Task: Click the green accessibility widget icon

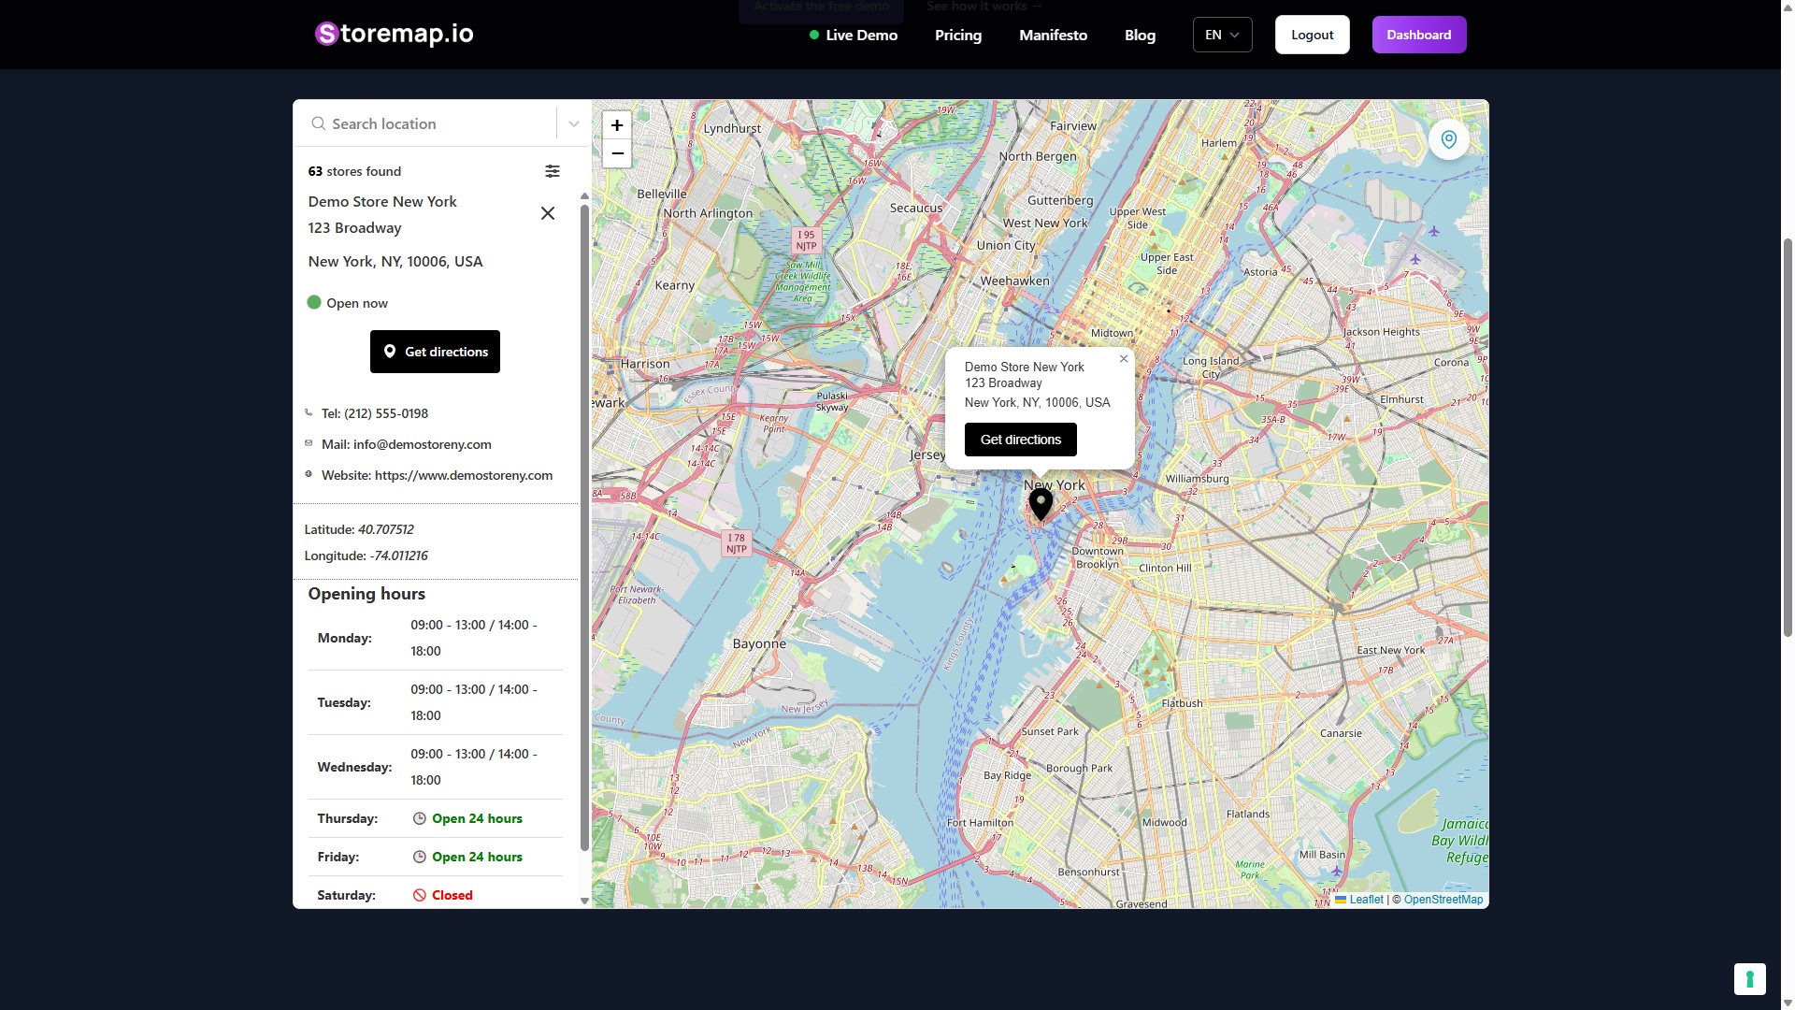Action: (x=1749, y=978)
